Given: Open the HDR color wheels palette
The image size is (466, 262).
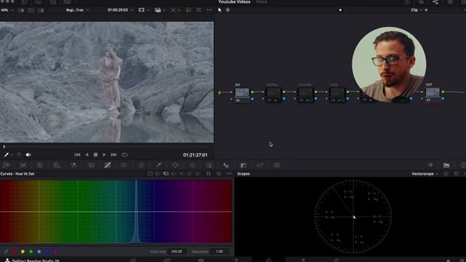Looking at the screenshot, I should tap(57, 165).
